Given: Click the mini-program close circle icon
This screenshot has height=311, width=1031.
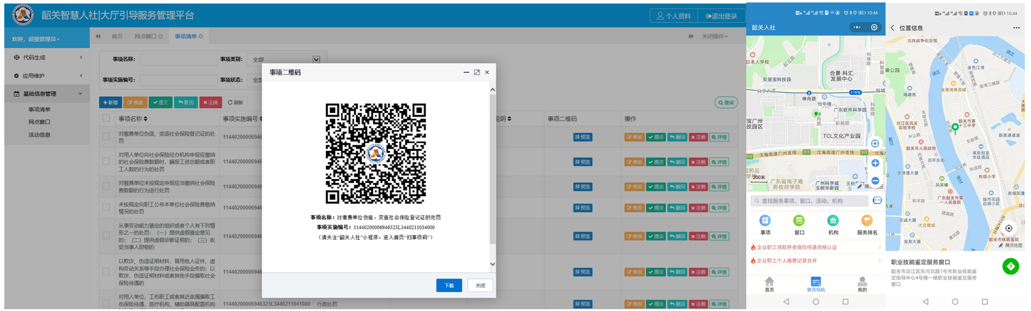Looking at the screenshot, I should point(875,28).
